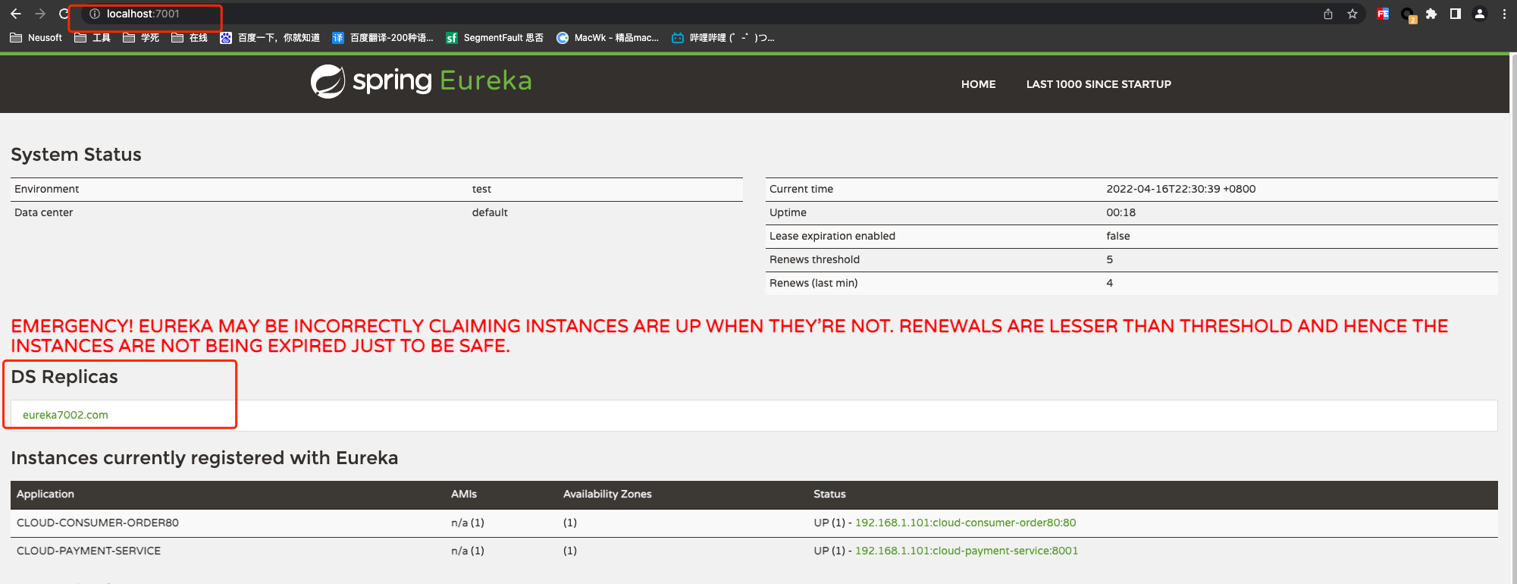The image size is (1517, 584).
Task: Click the share page icon in address bar
Action: point(1327,14)
